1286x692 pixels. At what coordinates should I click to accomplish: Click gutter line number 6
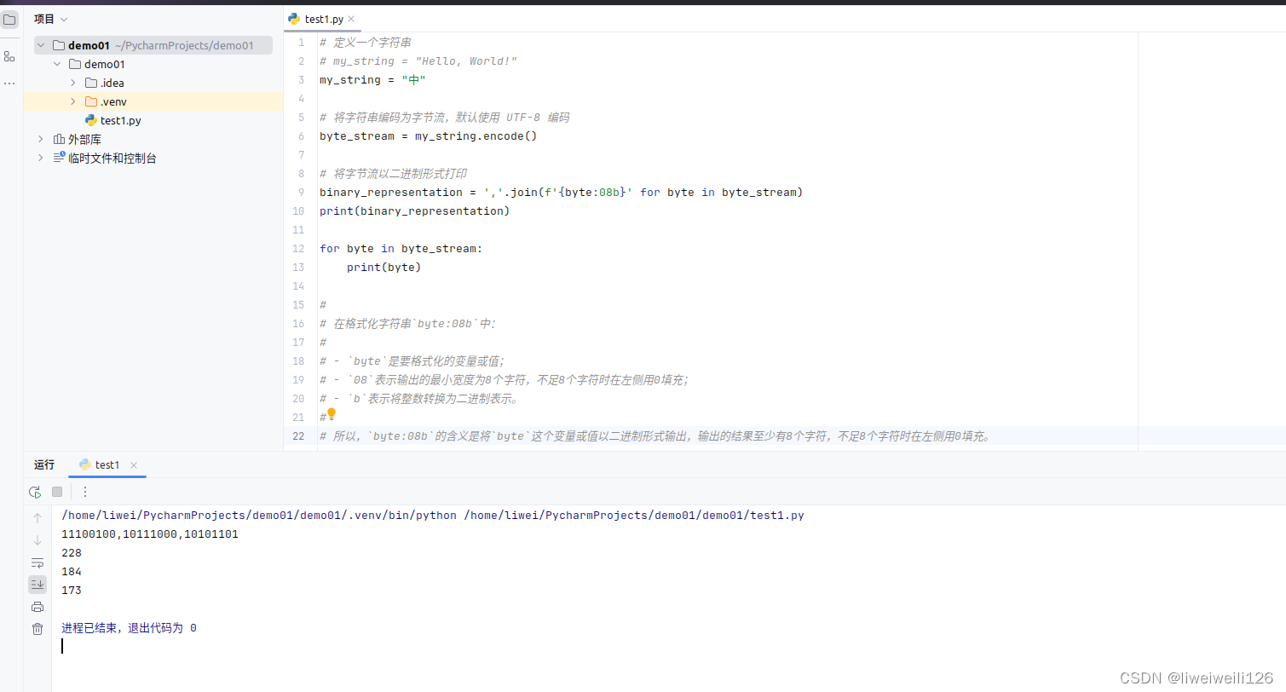[302, 136]
